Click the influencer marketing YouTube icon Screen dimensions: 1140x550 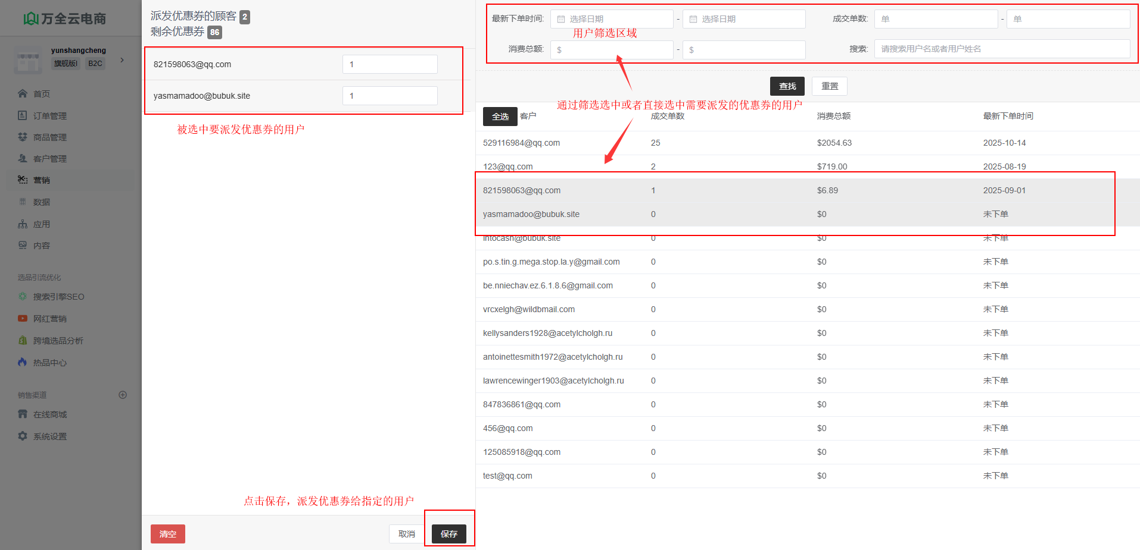click(x=23, y=318)
